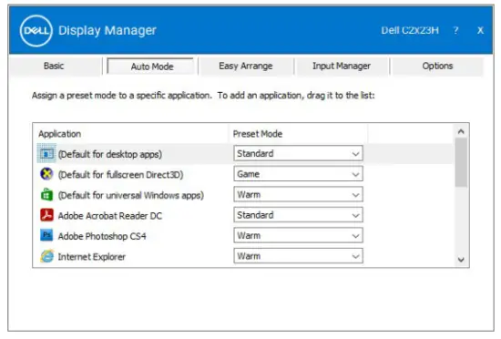Viewport: 501px width, 339px height.
Task: Open the help question mark
Action: [455, 30]
